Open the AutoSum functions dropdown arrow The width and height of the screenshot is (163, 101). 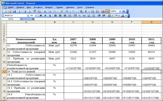coord(89,11)
